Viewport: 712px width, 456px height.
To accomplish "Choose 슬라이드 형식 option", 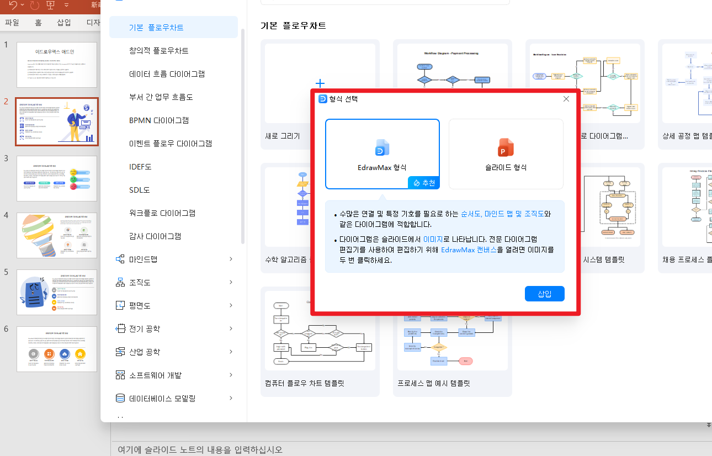I will 506,154.
